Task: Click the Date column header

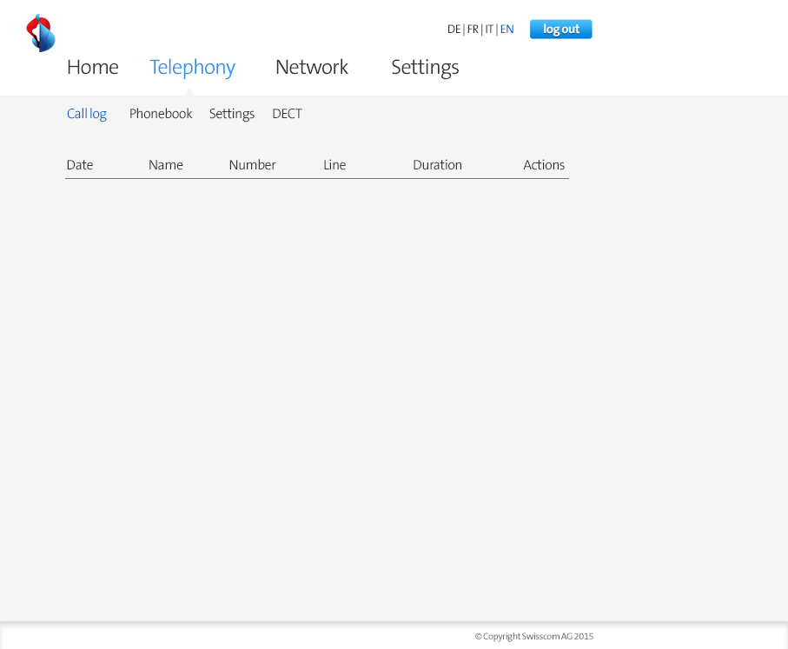Action: 80,165
